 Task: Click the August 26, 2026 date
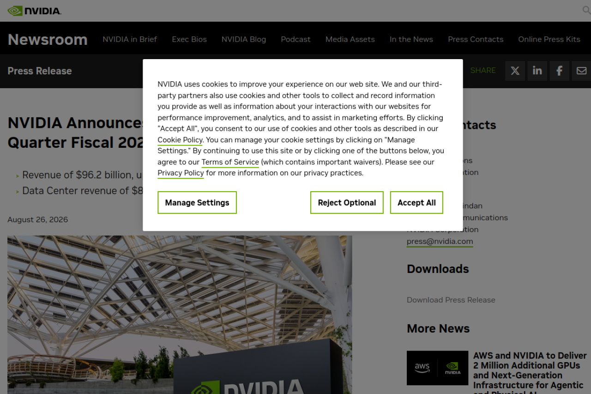click(37, 220)
